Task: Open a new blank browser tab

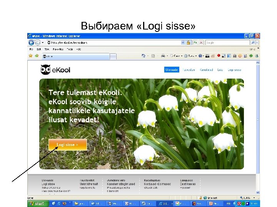Action: (113, 56)
